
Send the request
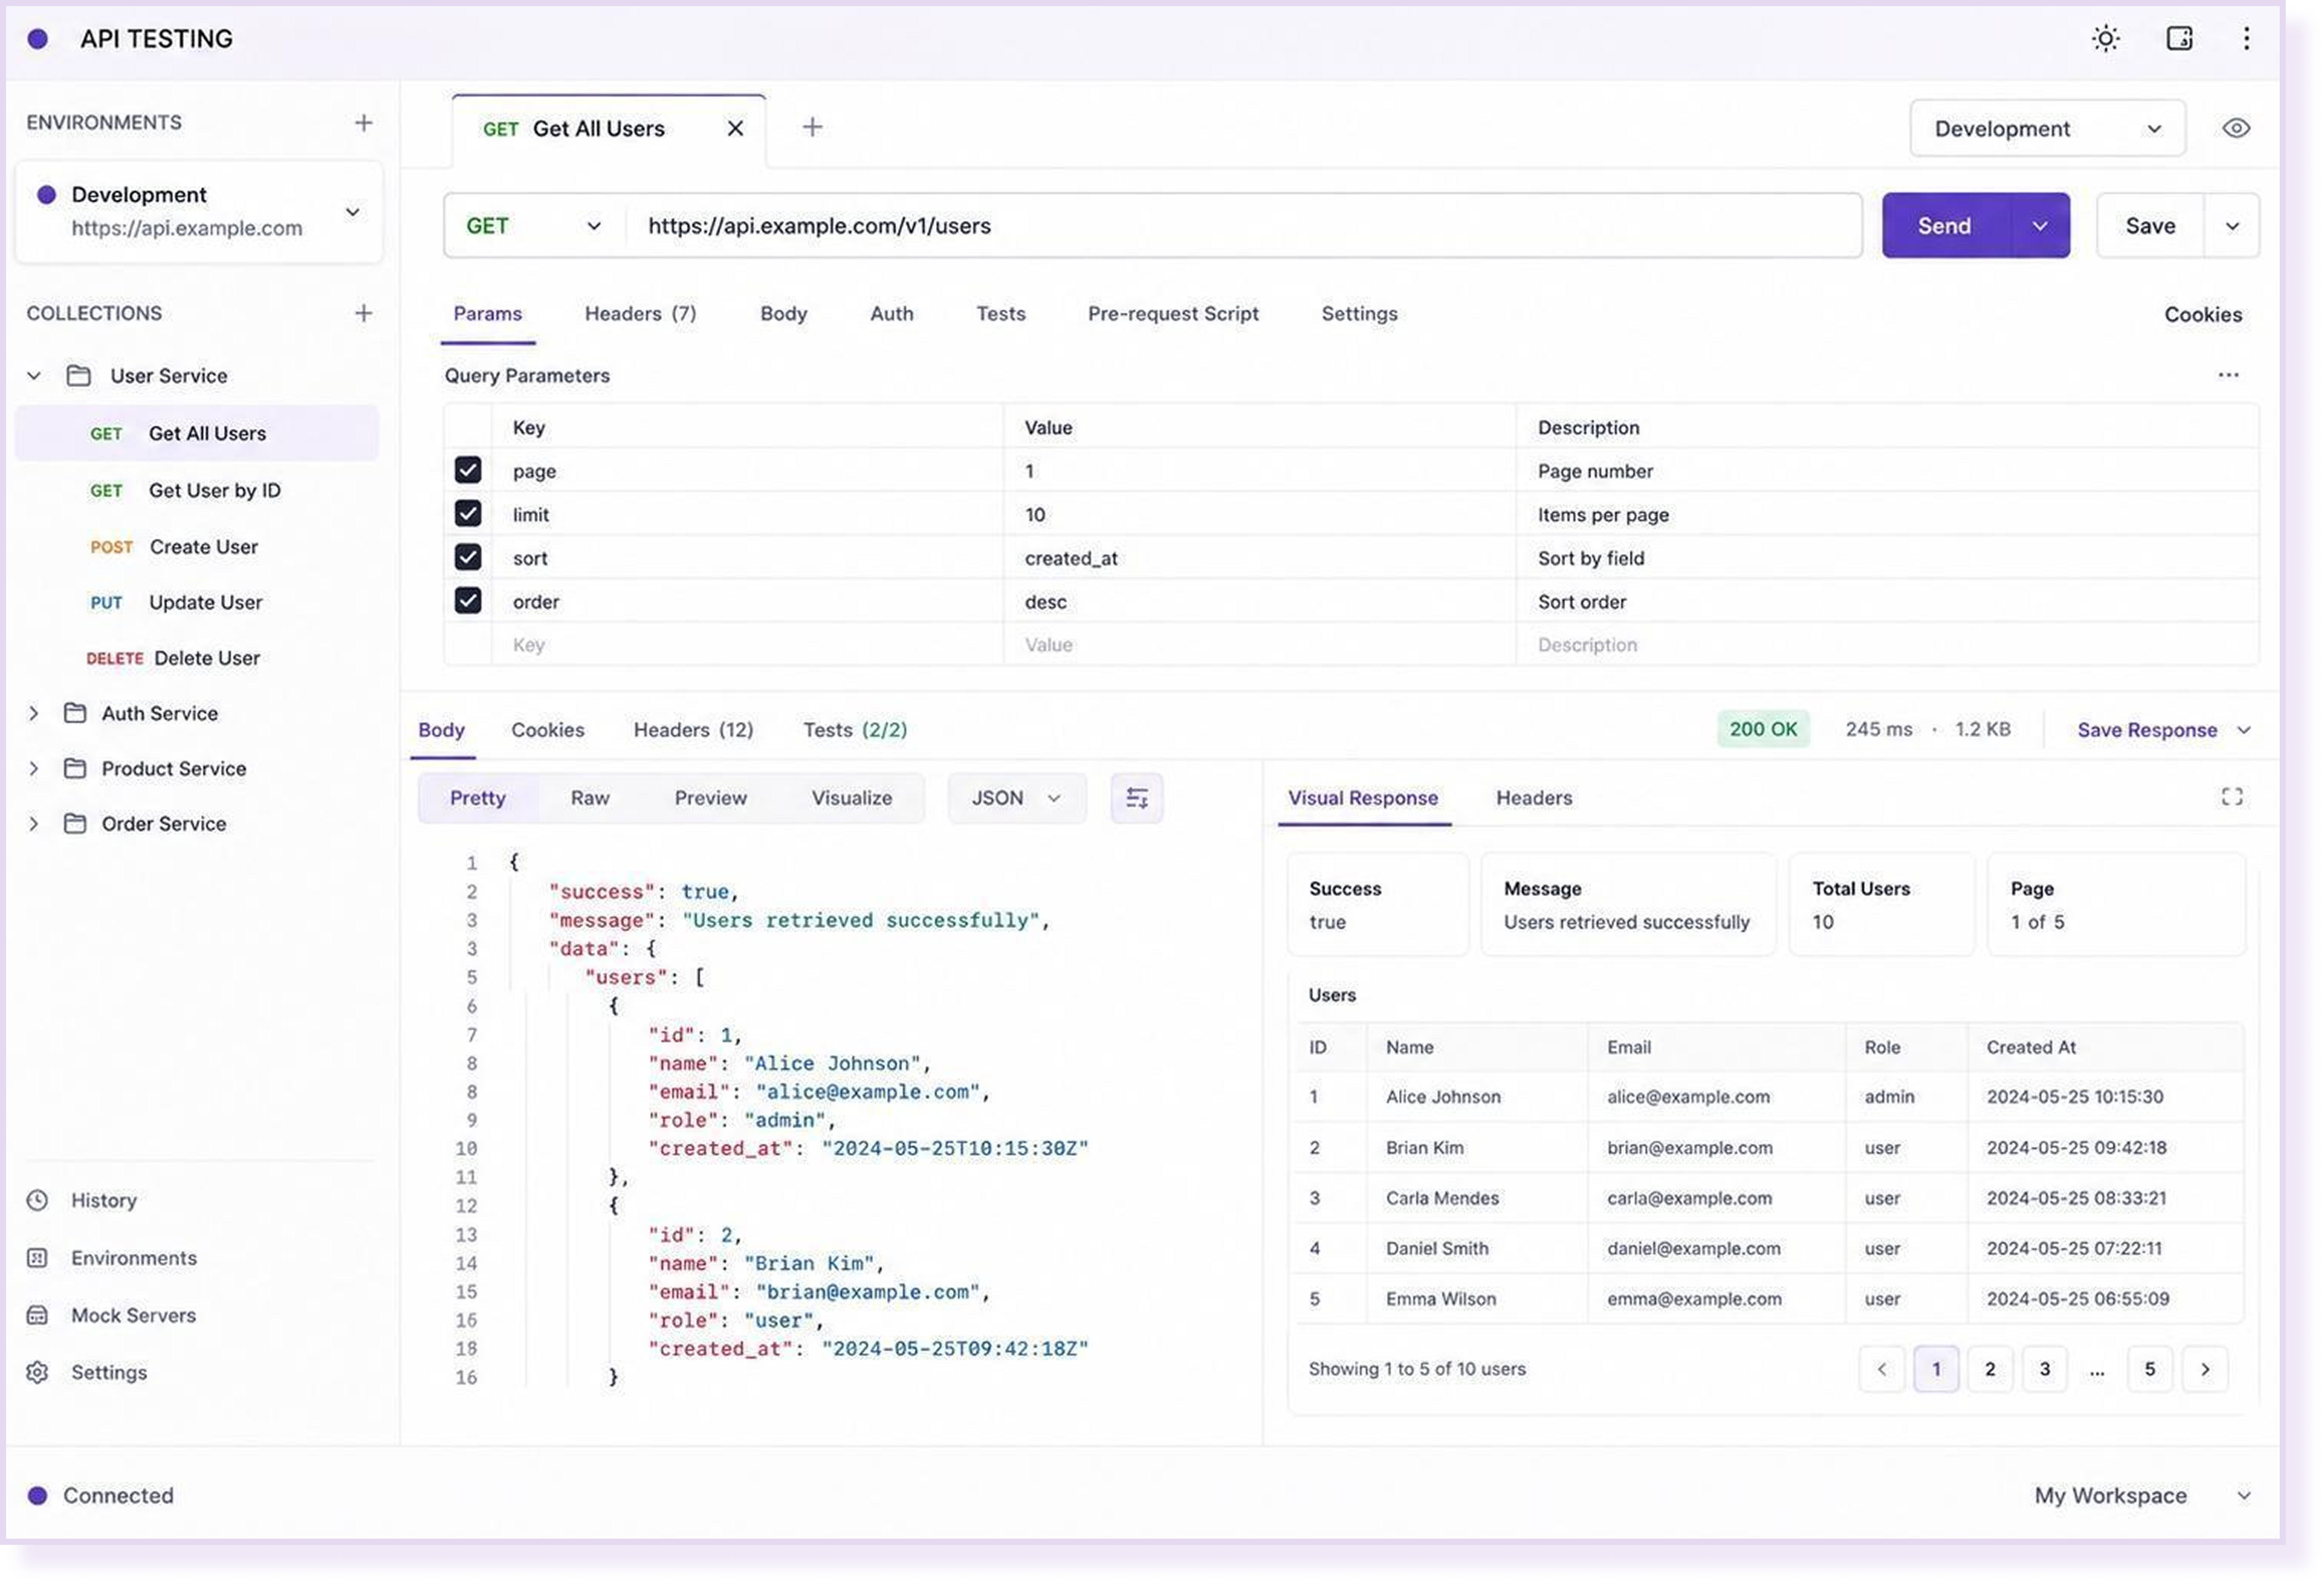point(1945,226)
